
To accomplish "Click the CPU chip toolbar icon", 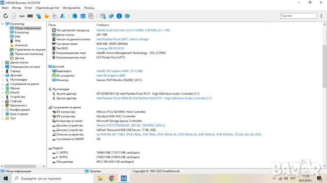I will pos(21,16).
